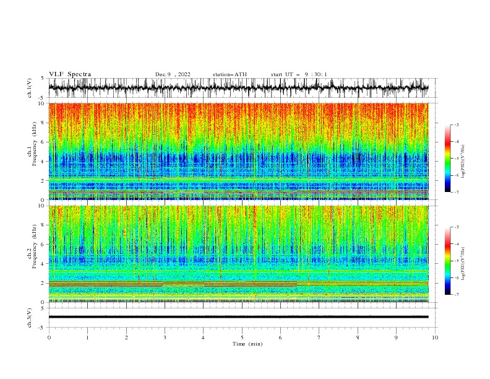Select the "start UT = 9 :30: 1" text
The width and height of the screenshot is (490, 379).
click(x=299, y=74)
